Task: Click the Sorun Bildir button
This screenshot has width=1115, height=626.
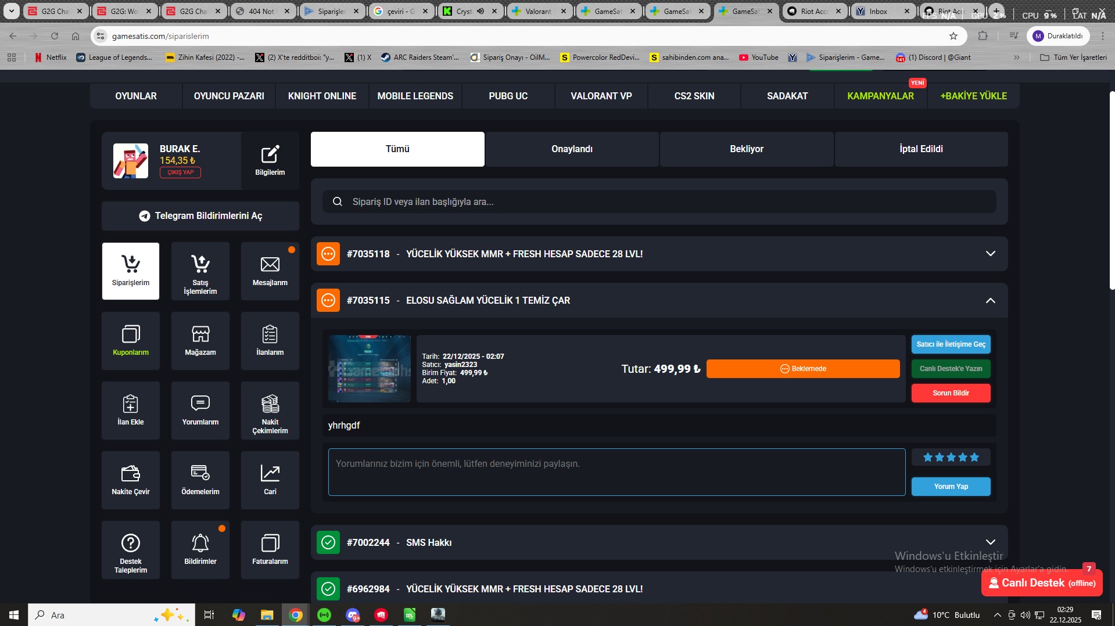Action: pyautogui.click(x=951, y=393)
